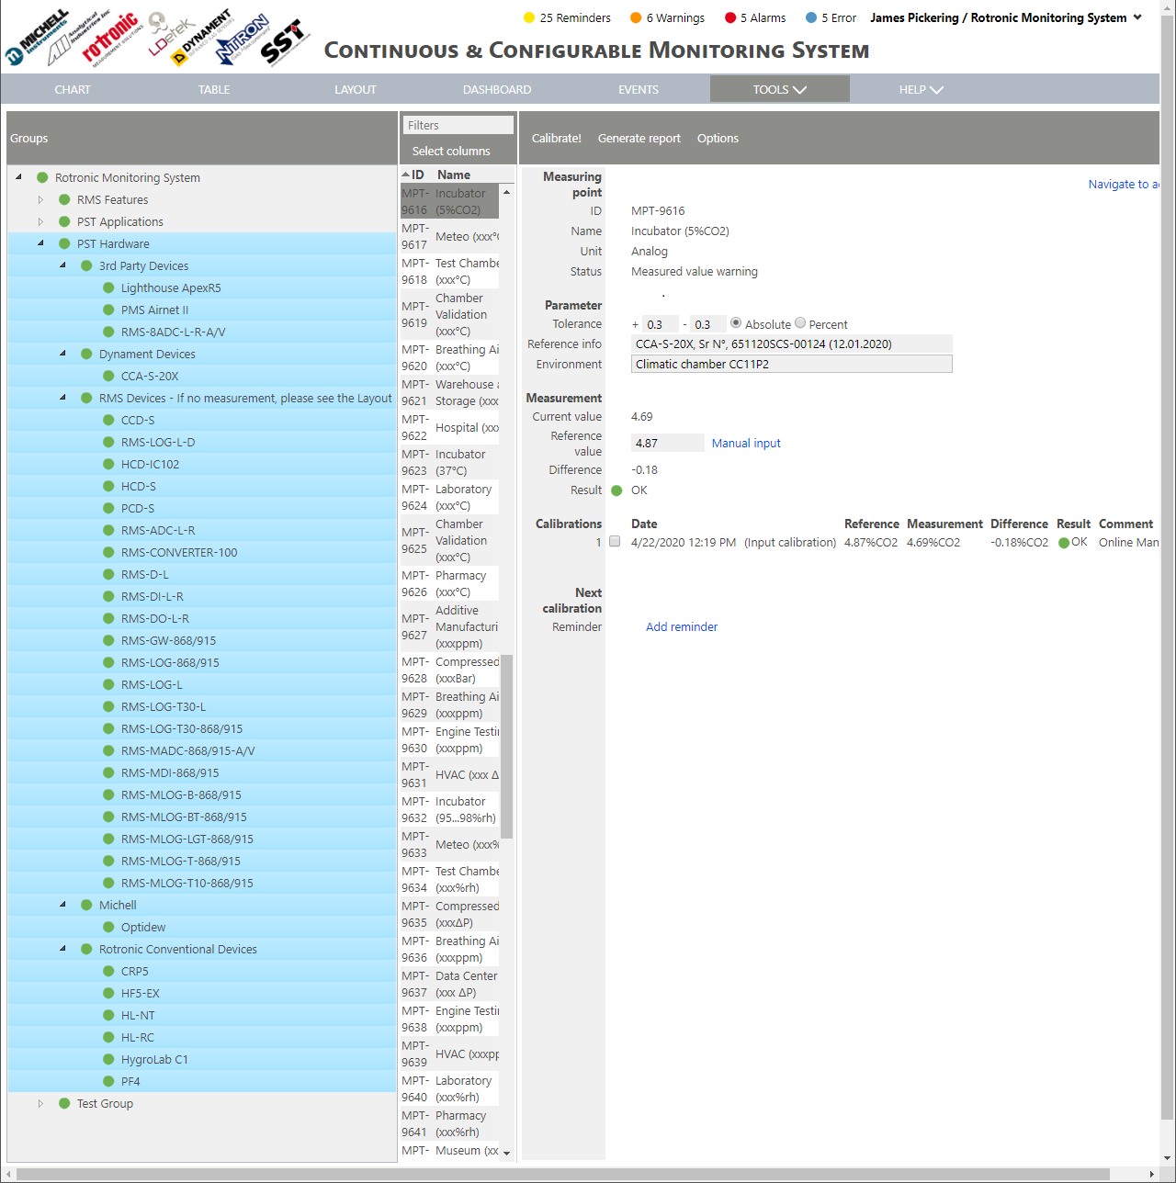
Task: Click orange Warnings status dot
Action: (x=636, y=17)
